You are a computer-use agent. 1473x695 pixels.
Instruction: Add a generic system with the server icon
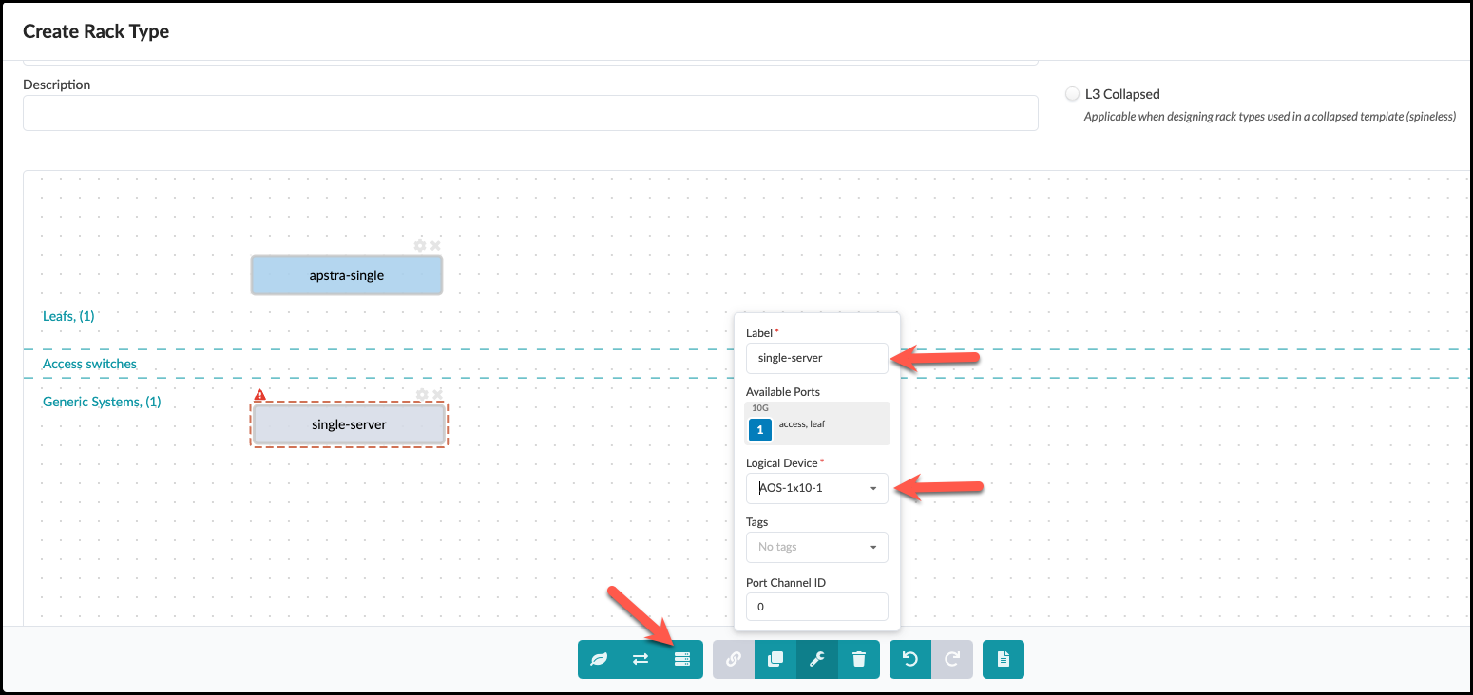pyautogui.click(x=681, y=659)
